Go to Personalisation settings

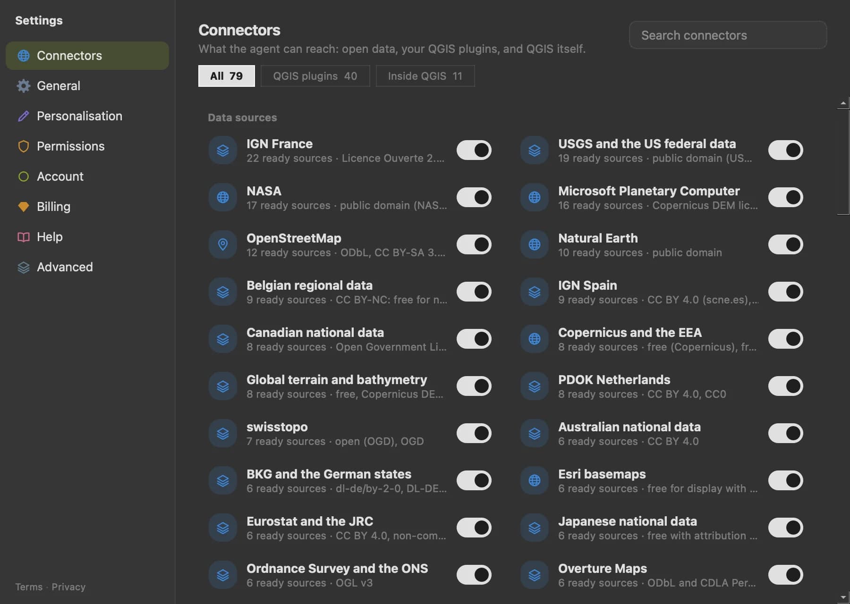(x=87, y=116)
